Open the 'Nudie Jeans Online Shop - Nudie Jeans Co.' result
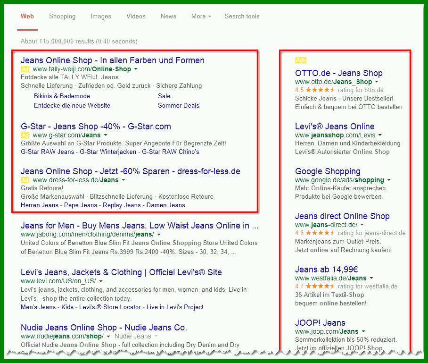428x363 pixels. tap(104, 328)
